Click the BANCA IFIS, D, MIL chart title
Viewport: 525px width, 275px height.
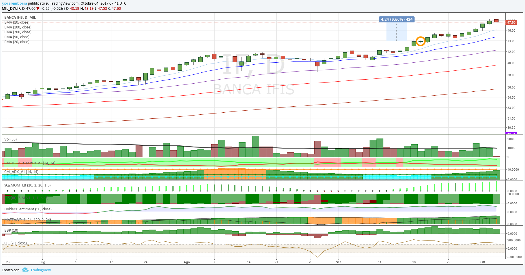pyautogui.click(x=20, y=18)
